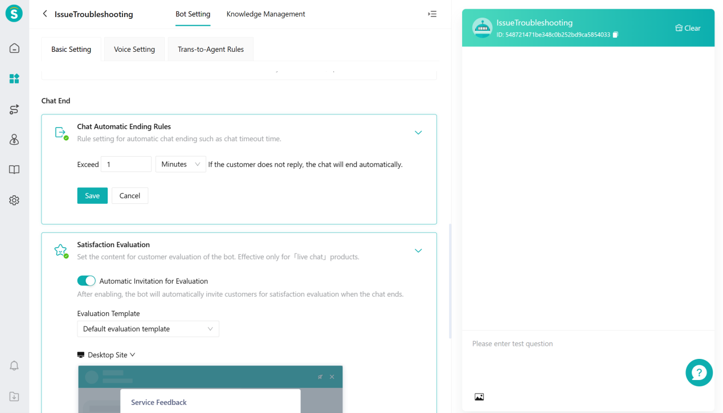Image resolution: width=723 pixels, height=413 pixels.
Task: Save the chat automatic ending rules
Action: tap(92, 195)
